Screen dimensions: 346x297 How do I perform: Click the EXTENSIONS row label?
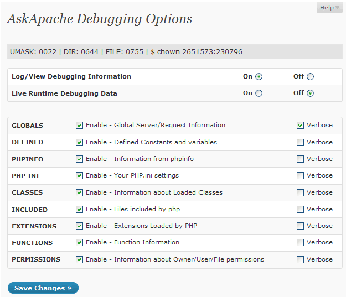click(x=34, y=226)
